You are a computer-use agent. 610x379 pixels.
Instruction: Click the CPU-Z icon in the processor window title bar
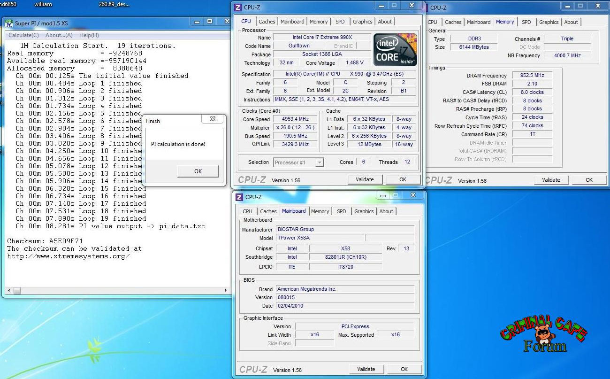coord(238,7)
